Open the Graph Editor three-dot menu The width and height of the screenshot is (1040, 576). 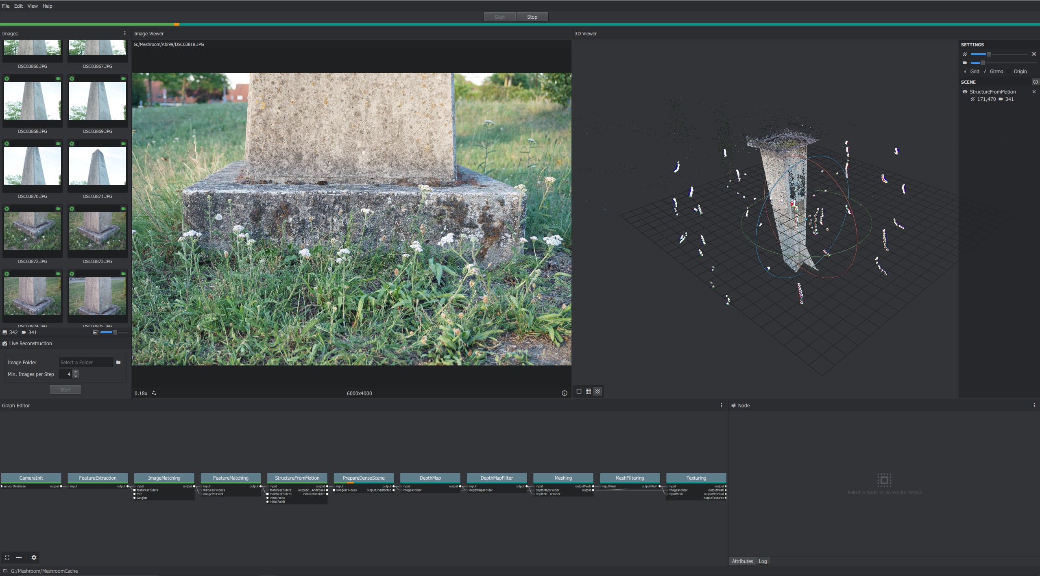[x=722, y=405]
